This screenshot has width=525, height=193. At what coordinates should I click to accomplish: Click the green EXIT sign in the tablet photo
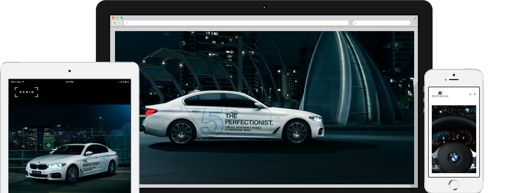pyautogui.click(x=48, y=142)
